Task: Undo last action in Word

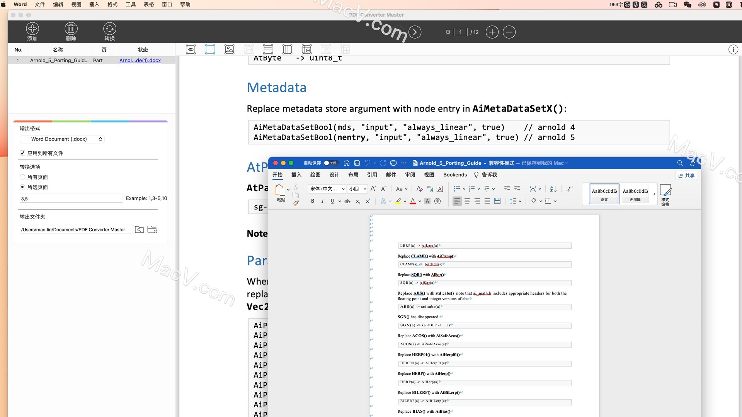Action: [x=368, y=163]
